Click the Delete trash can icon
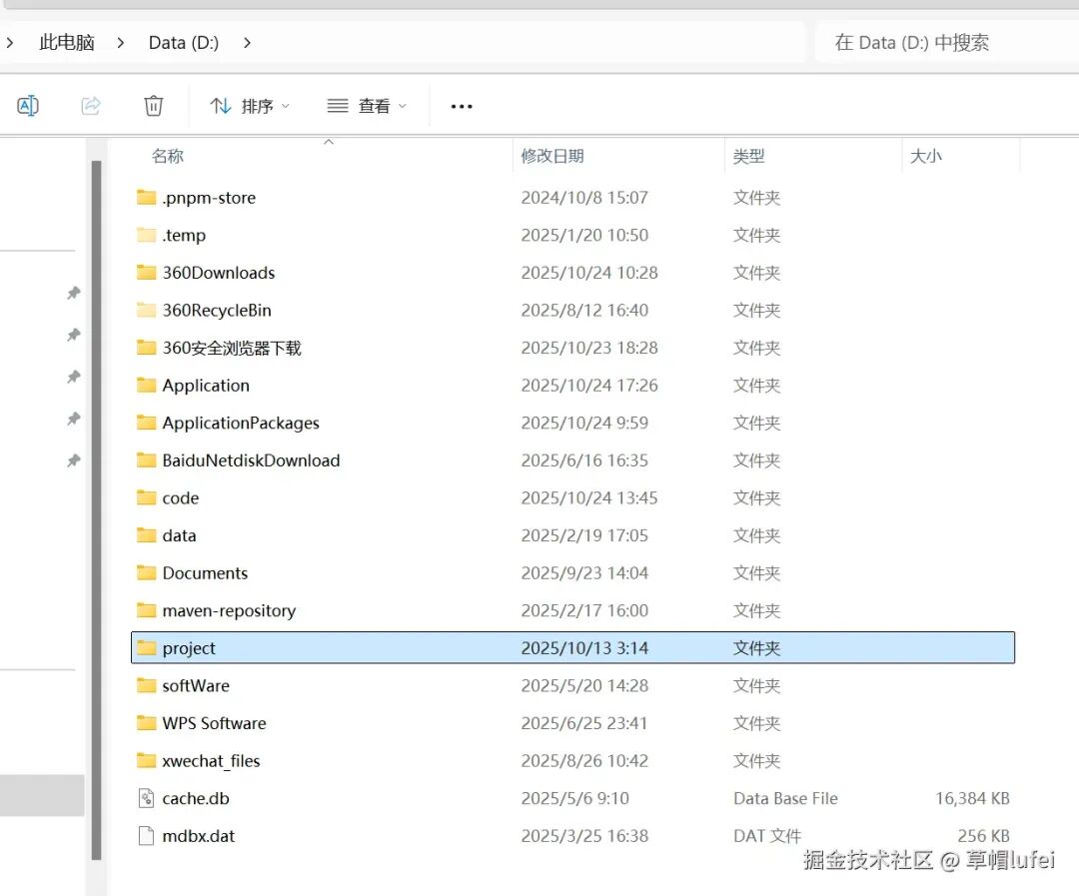This screenshot has height=896, width=1079. 153,106
